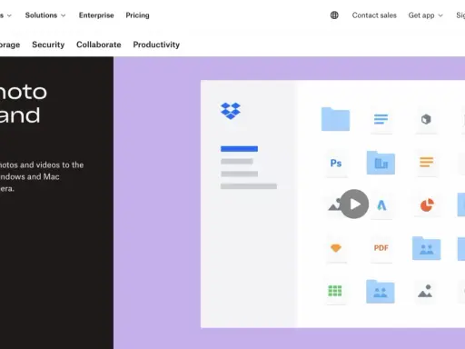The image size is (465, 349).
Task: Switch to the Productivity tab
Action: pos(156,45)
